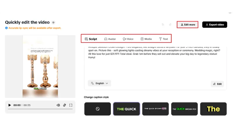Redo the last action
233x131 pixels.
pyautogui.click(x=170, y=25)
